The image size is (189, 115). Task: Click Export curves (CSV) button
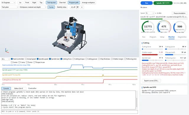[x=151, y=81]
